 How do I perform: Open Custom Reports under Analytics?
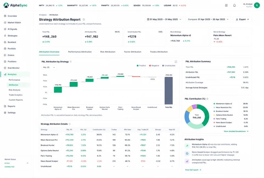click(16, 100)
